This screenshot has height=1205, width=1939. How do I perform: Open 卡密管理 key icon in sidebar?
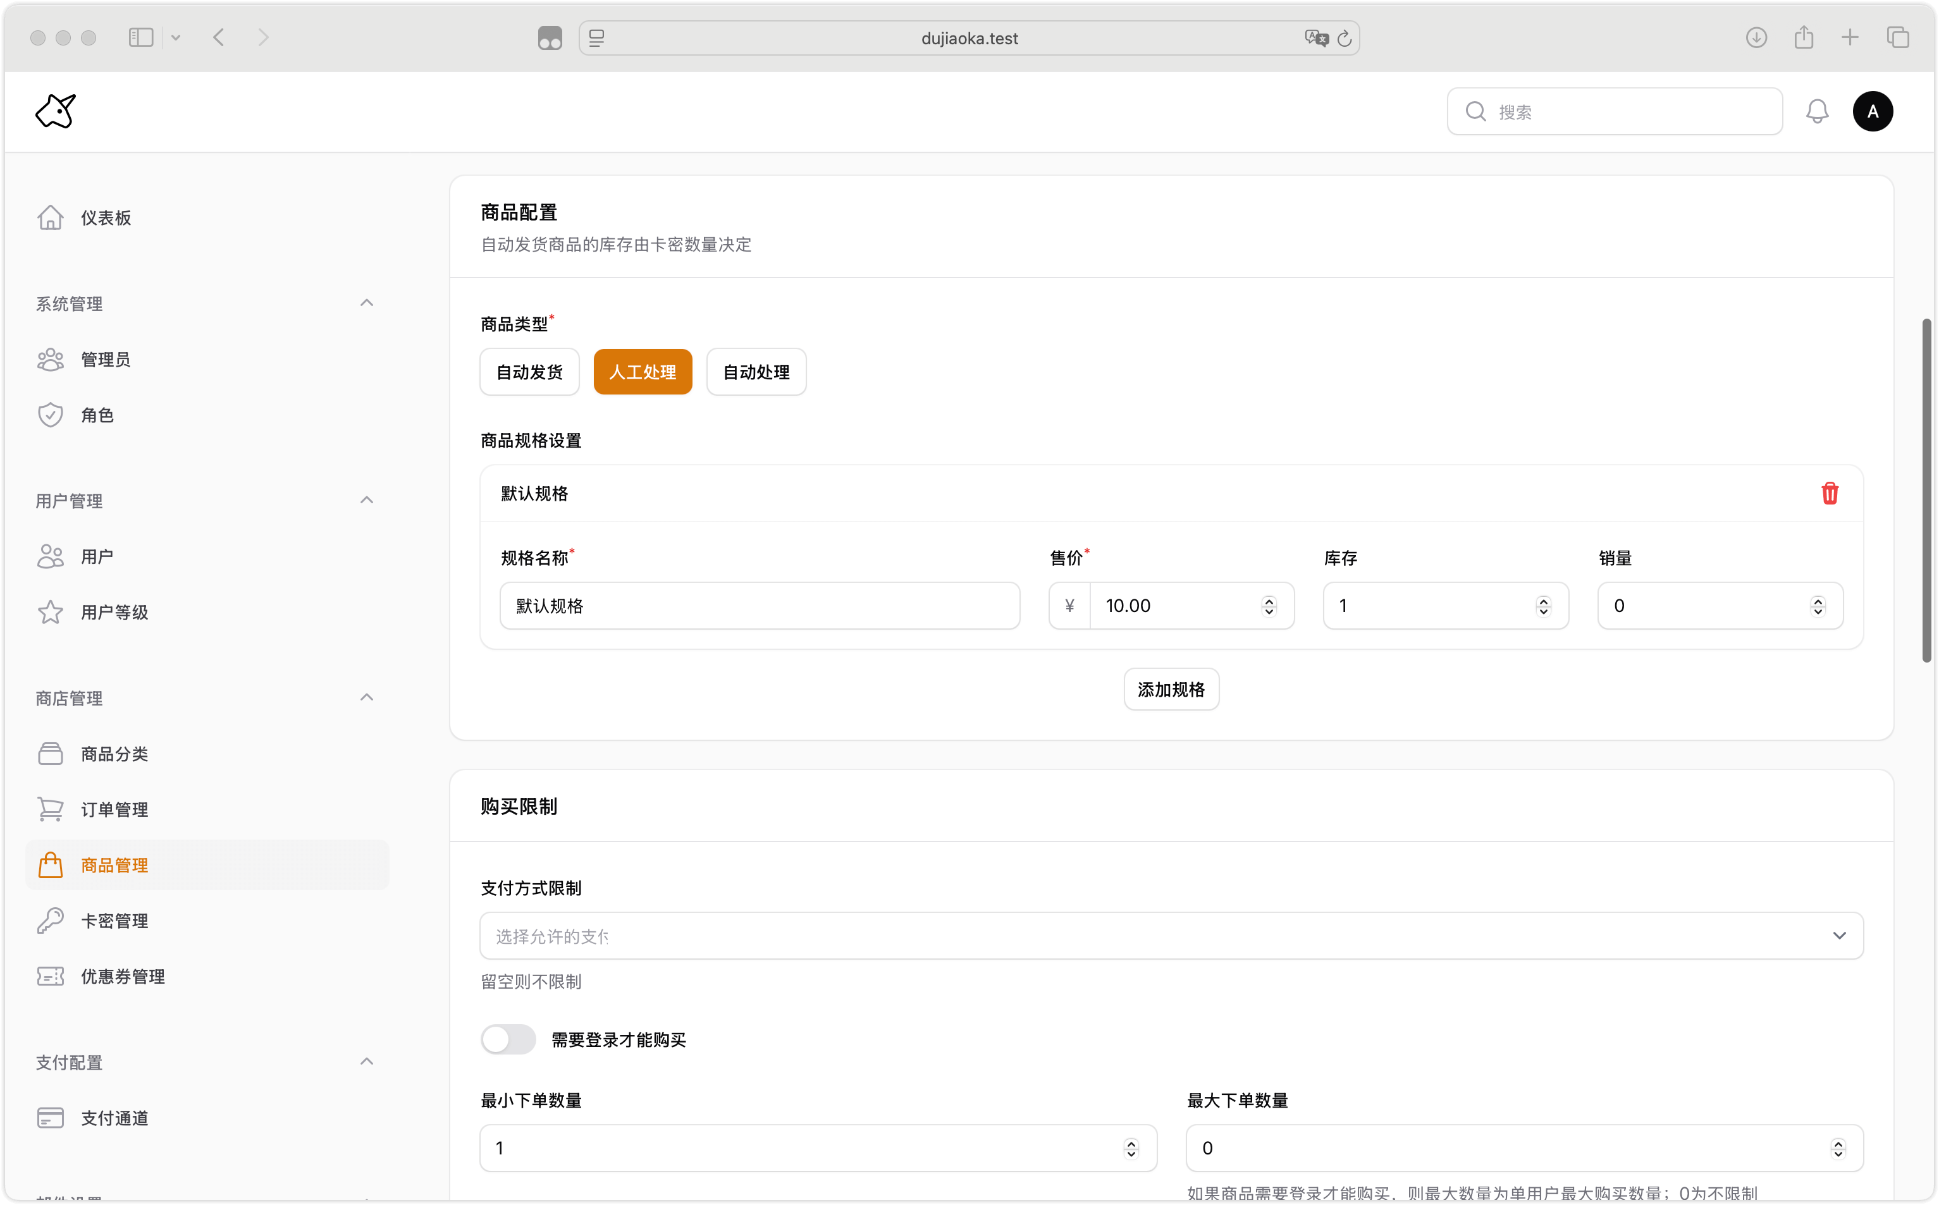click(50, 921)
